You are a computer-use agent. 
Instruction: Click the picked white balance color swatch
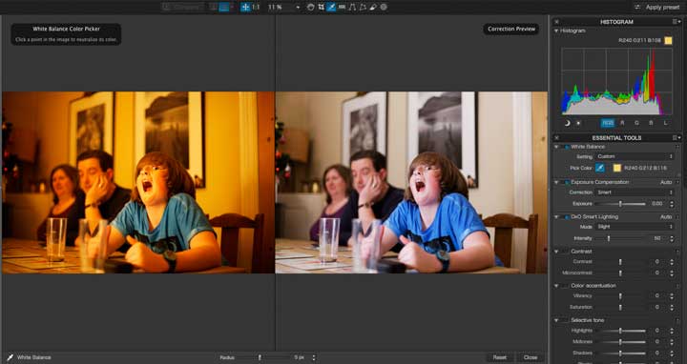pos(617,168)
